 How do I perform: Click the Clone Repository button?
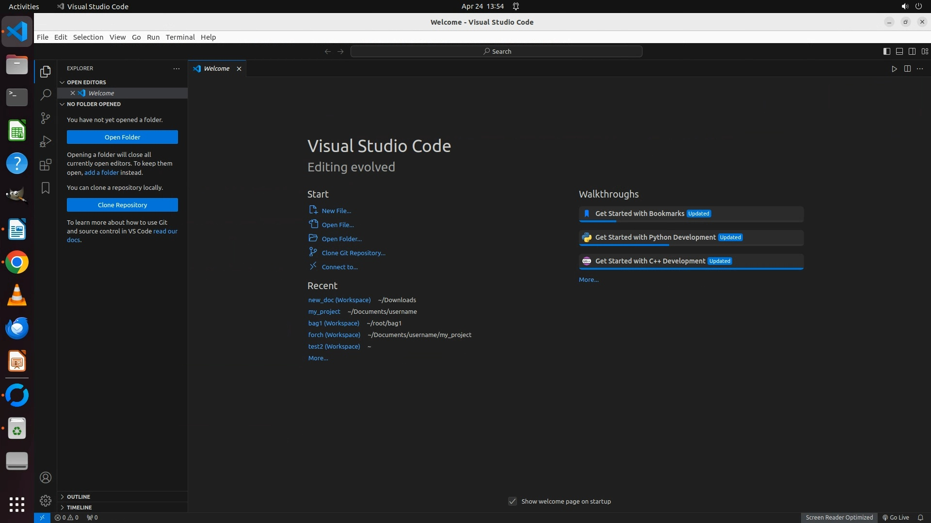click(x=122, y=205)
